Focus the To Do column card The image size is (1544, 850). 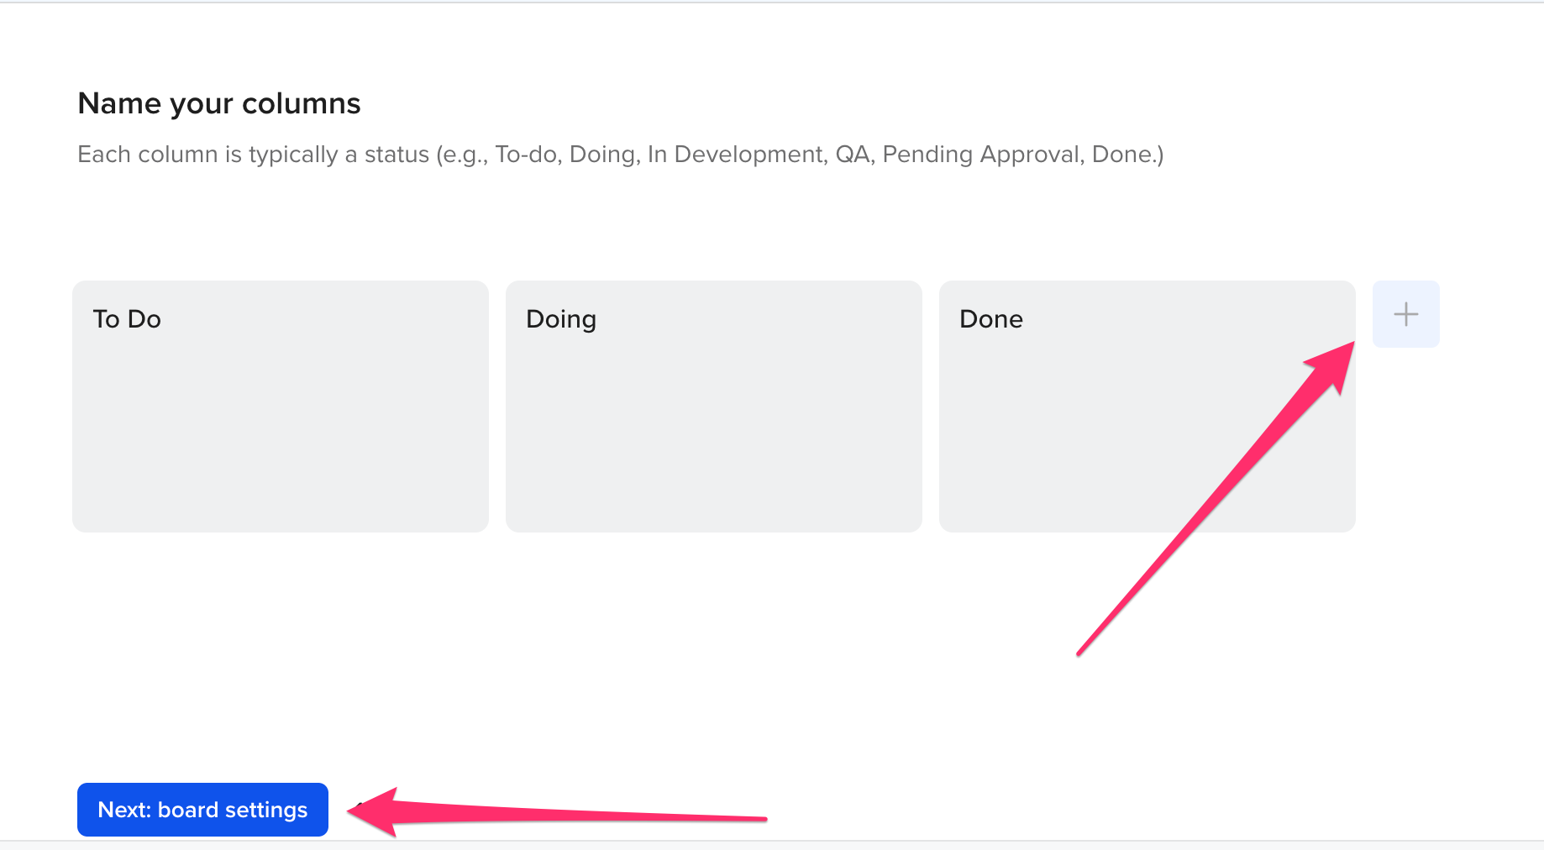281,407
